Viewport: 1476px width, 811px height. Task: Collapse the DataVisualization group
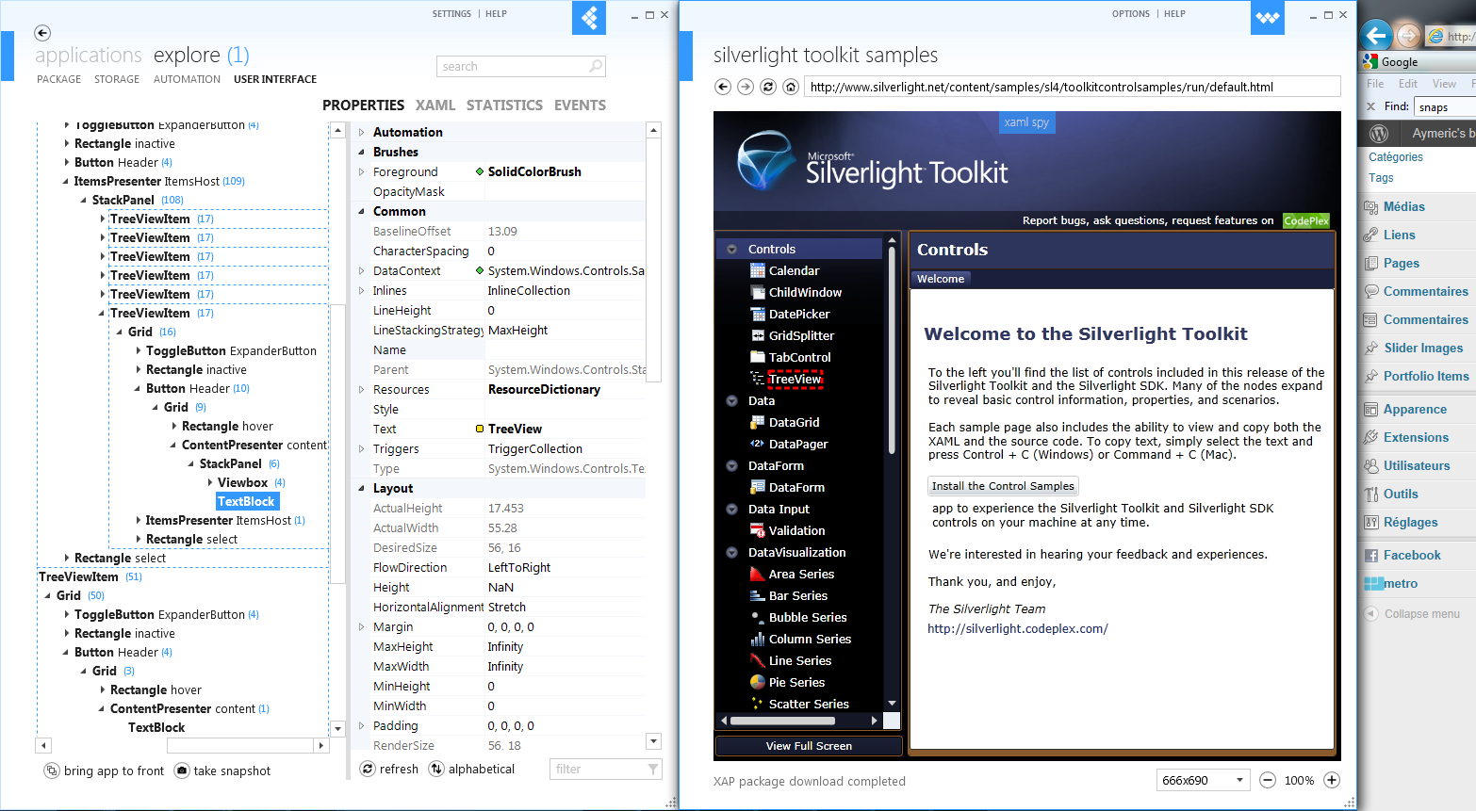point(731,553)
